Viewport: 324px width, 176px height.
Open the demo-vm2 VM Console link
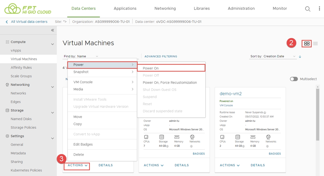pyautogui.click(x=226, y=105)
